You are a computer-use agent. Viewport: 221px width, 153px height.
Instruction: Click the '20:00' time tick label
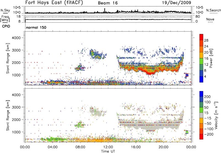point(163,147)
